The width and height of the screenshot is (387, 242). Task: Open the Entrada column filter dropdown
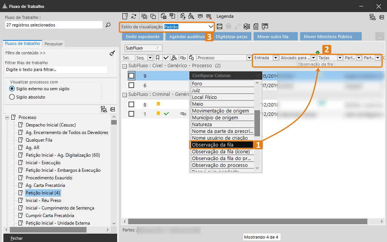click(276, 58)
